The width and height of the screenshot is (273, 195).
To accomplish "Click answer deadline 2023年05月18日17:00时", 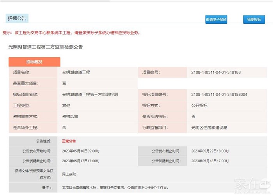I will click(210, 160).
